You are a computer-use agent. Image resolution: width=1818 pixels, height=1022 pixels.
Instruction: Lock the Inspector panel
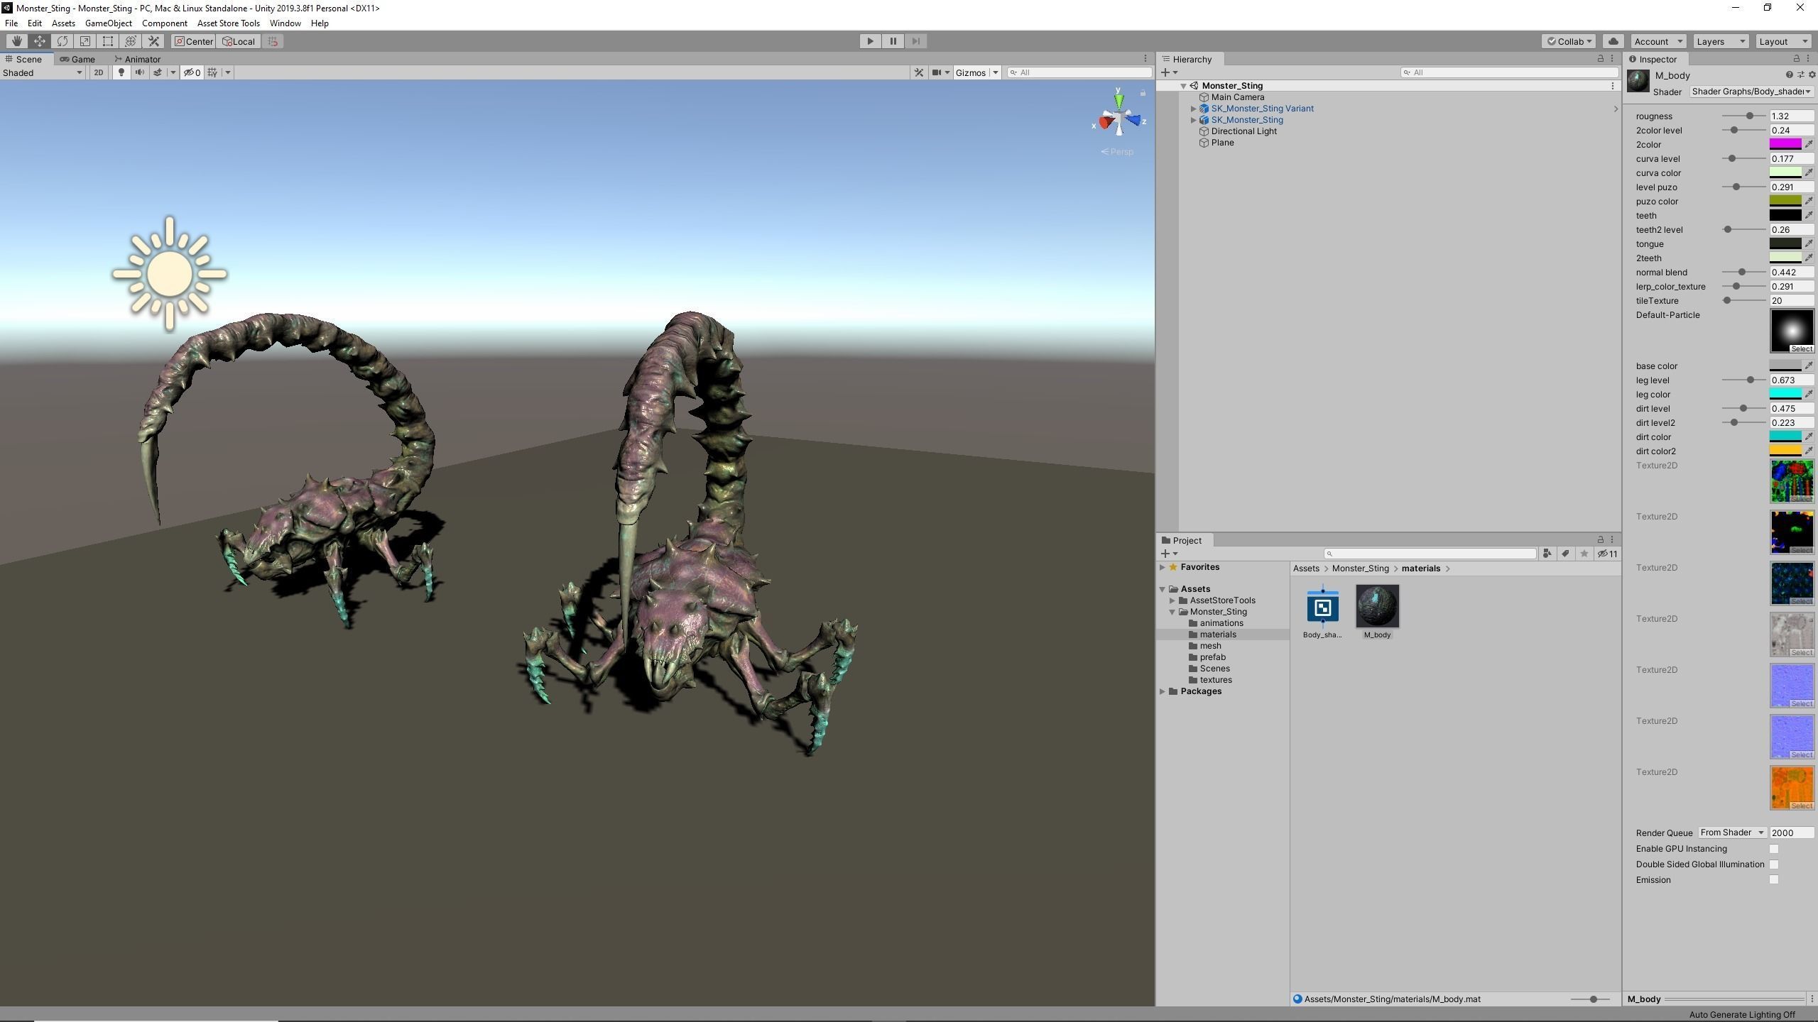(1797, 59)
